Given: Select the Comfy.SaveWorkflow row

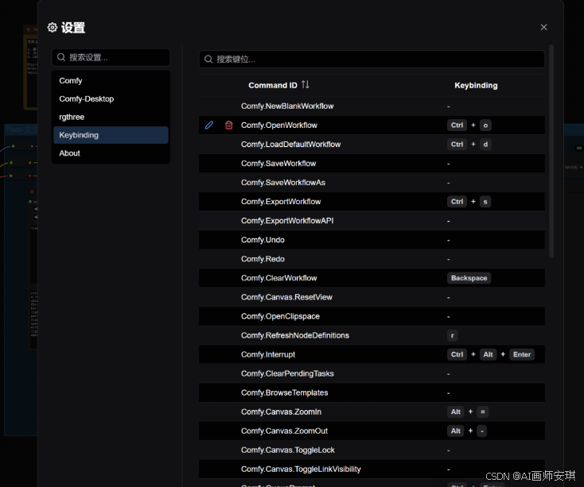Looking at the screenshot, I should coord(372,164).
